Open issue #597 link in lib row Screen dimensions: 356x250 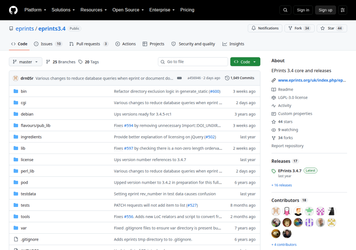(129, 148)
